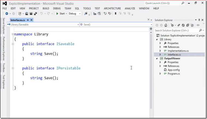The image size is (207, 119).
Task: Click the New Project toolbar icon
Action: click(x=20, y=14)
